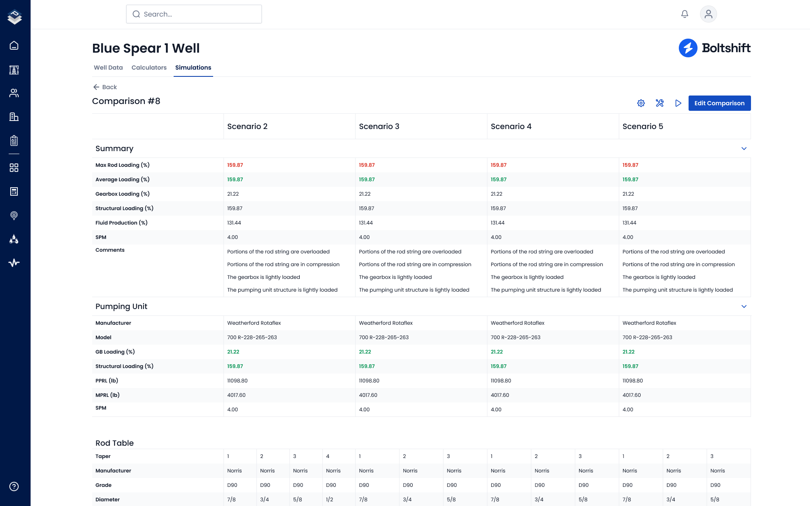Open the user profile avatar

(x=708, y=14)
